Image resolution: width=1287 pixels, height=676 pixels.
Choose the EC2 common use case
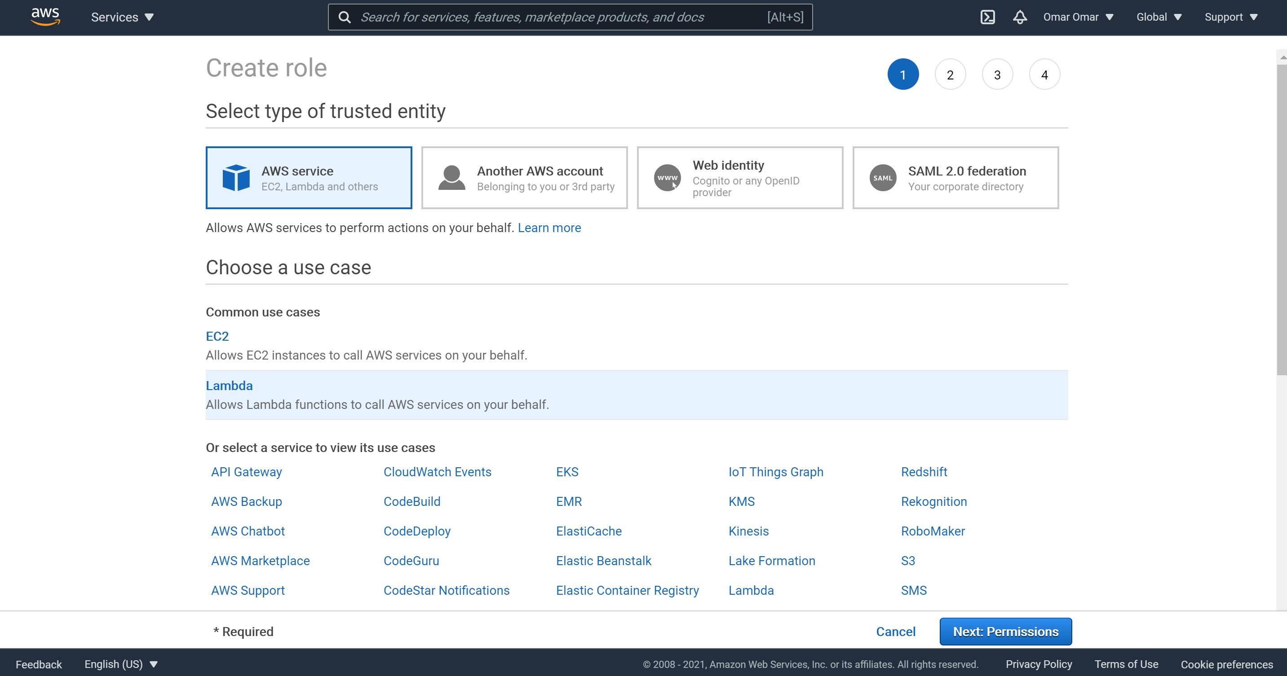coord(217,336)
